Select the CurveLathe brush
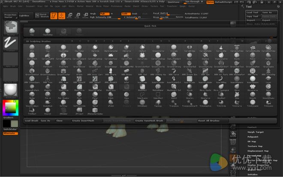 [221, 48]
